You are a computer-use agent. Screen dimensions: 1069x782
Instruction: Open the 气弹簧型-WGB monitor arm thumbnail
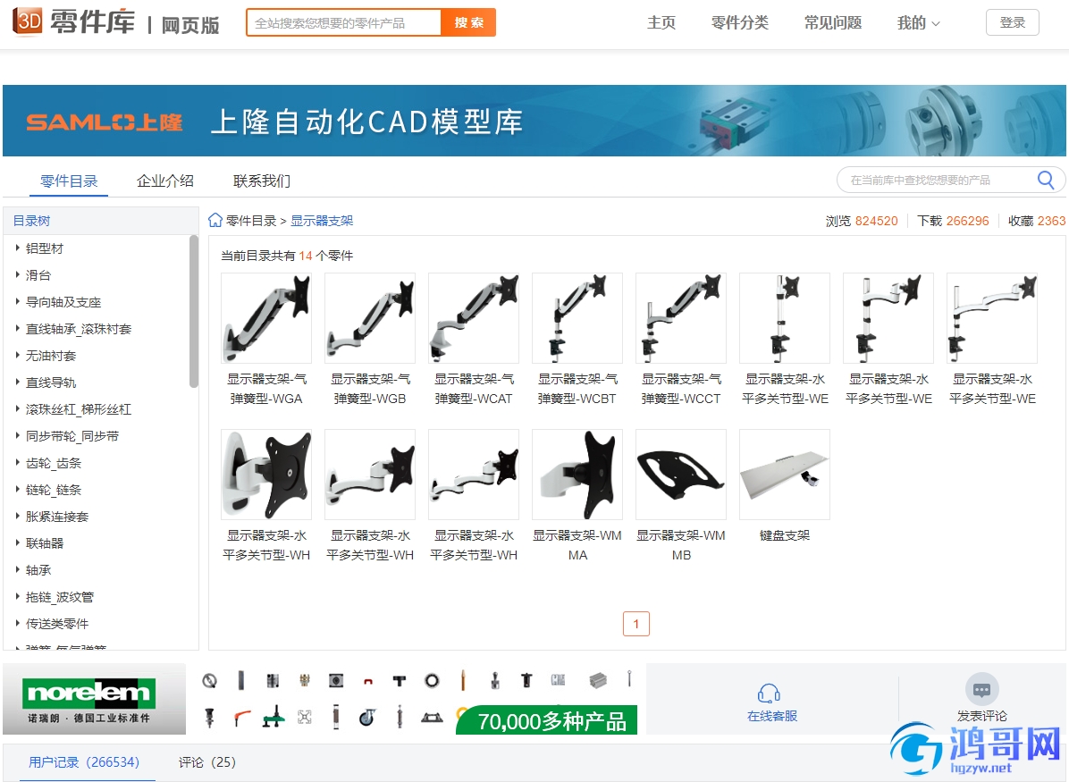[x=370, y=317]
